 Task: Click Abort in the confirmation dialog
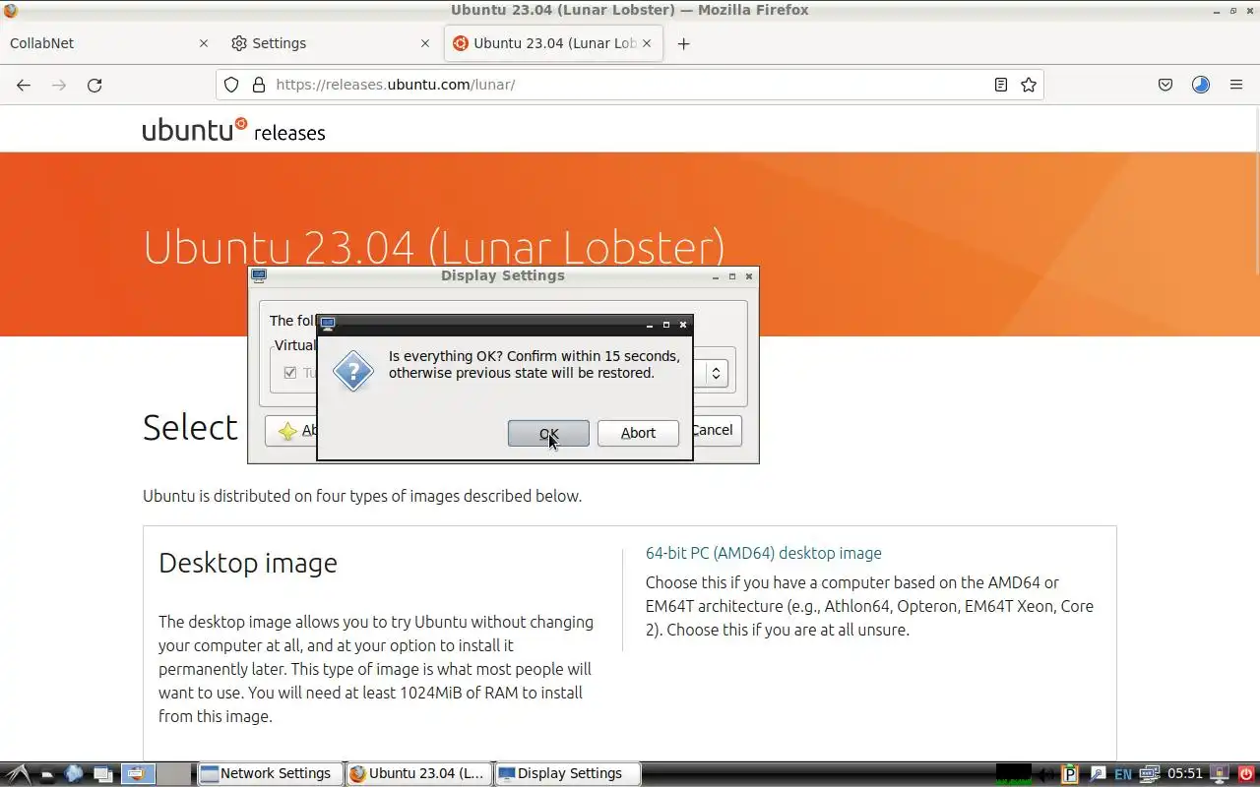(x=638, y=433)
